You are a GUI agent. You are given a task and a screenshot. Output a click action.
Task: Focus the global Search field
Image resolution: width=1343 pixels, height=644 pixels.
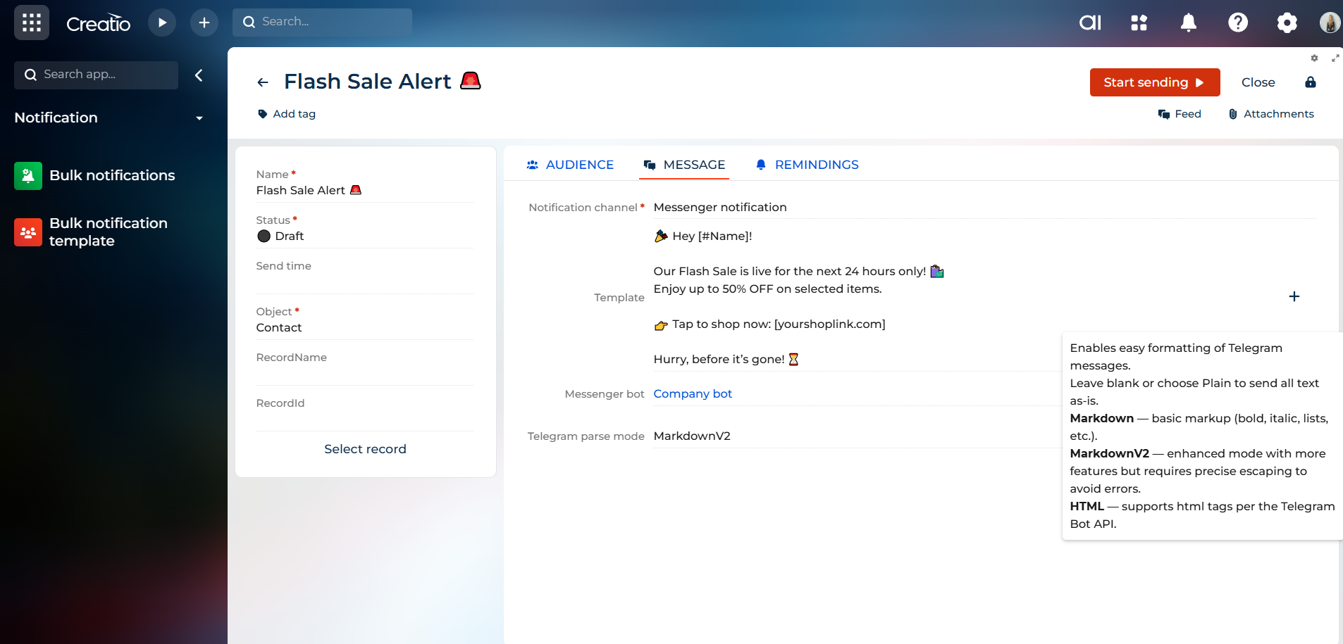(322, 22)
